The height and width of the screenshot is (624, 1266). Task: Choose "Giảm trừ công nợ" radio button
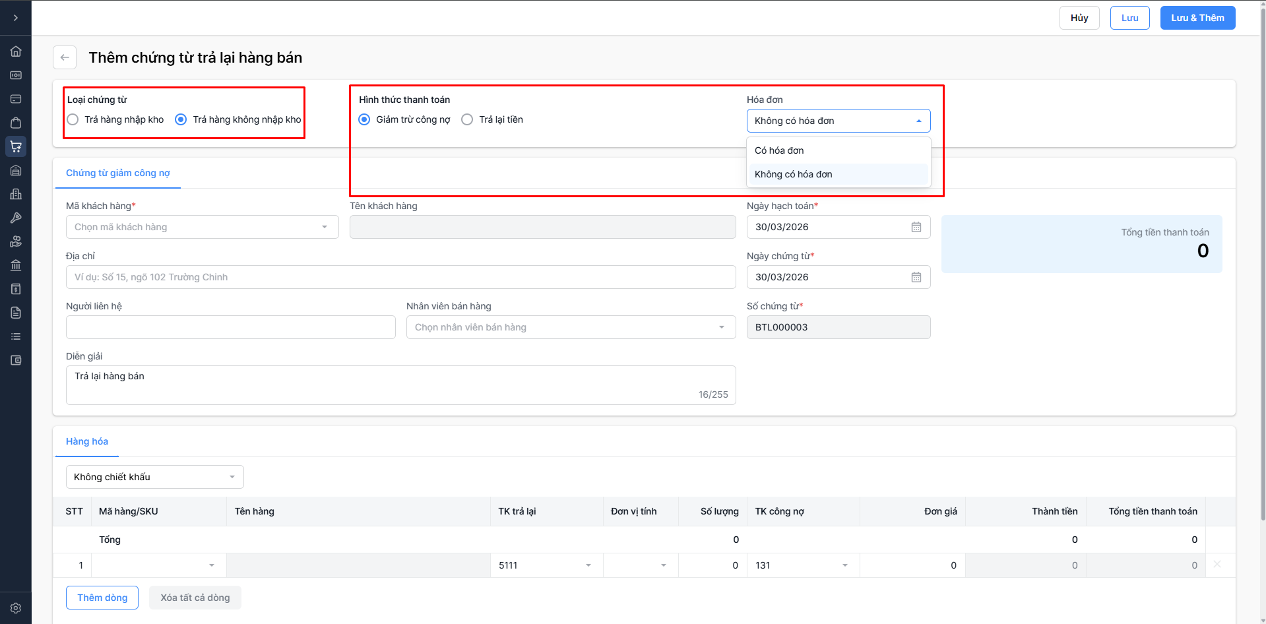click(364, 119)
